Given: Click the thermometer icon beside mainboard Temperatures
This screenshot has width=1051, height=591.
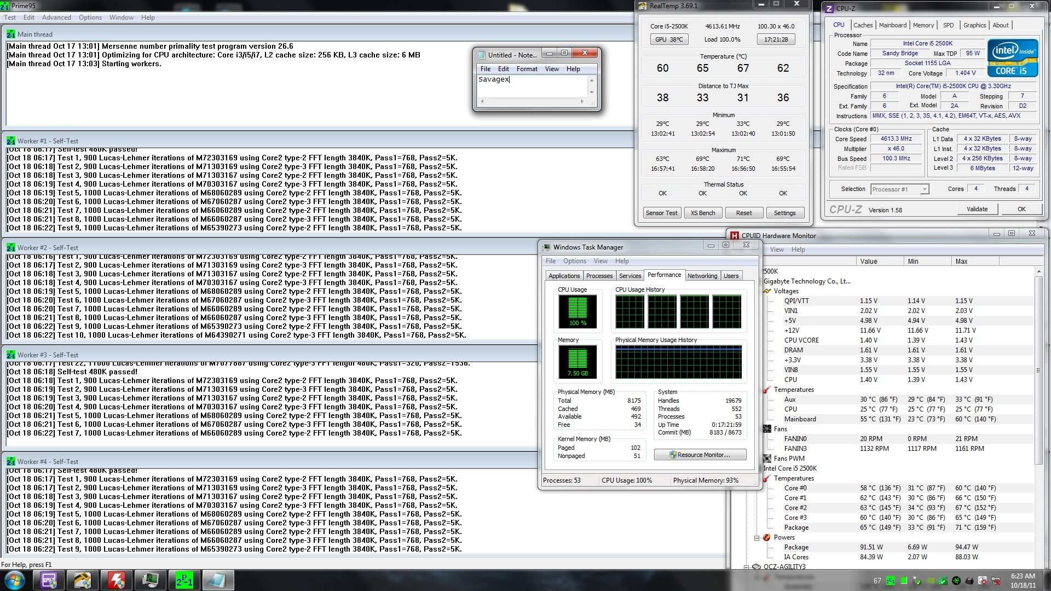Looking at the screenshot, I should 767,390.
